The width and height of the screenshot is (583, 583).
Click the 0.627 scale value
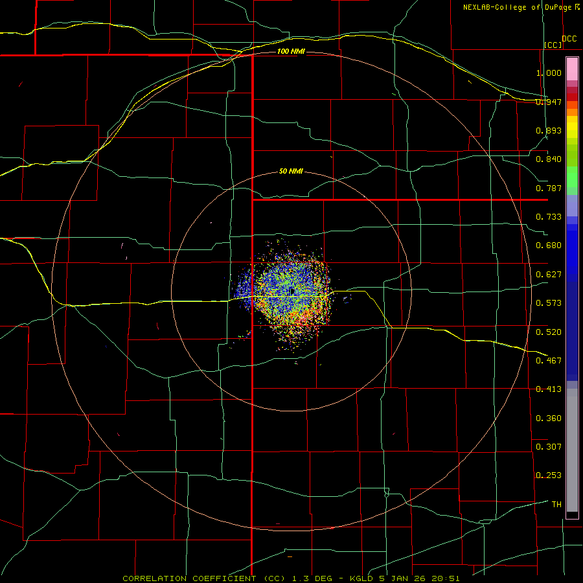coord(549,275)
